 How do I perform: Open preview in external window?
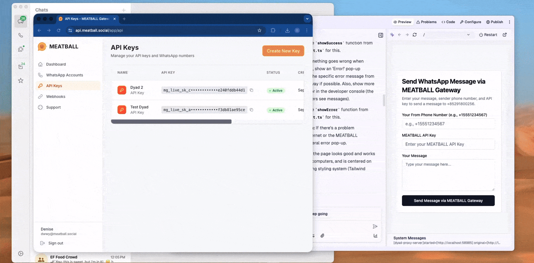point(505,35)
